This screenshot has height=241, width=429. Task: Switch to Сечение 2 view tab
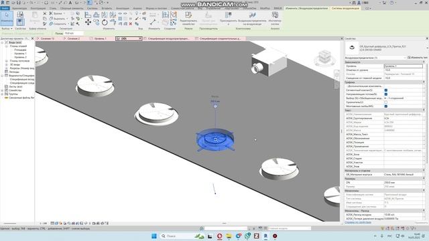tap(74, 39)
